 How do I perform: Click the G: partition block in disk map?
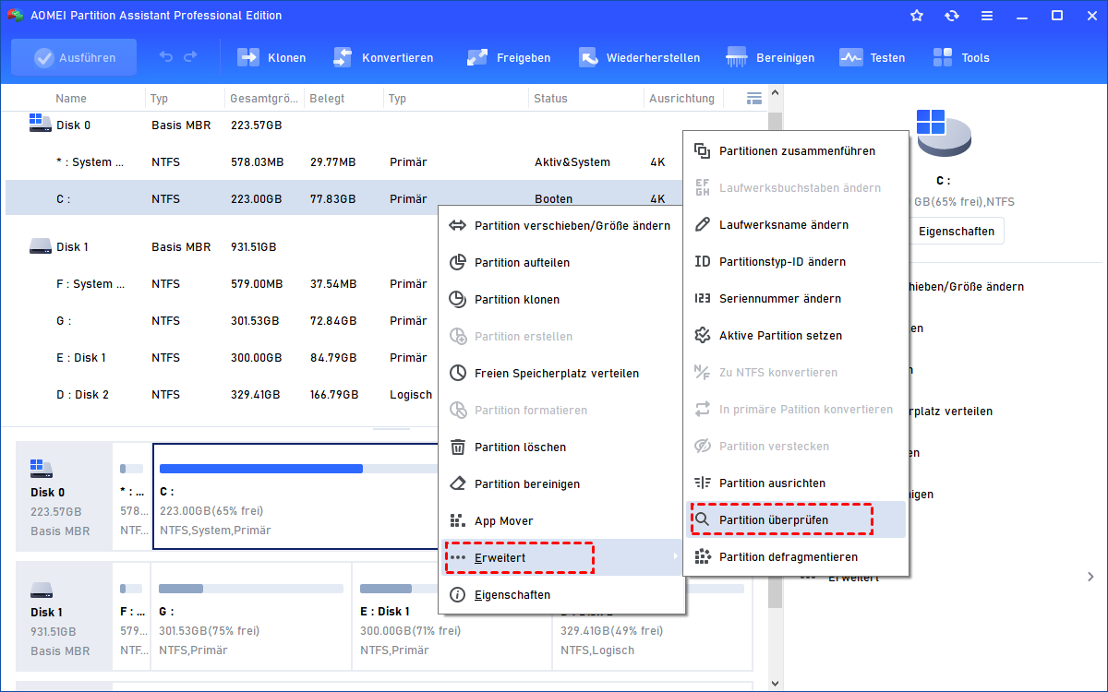coord(251,616)
